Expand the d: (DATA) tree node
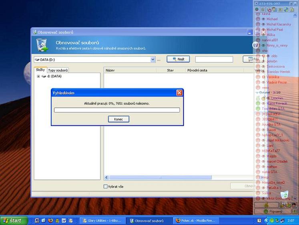Screen dimensions: 299x225 coord(38,76)
